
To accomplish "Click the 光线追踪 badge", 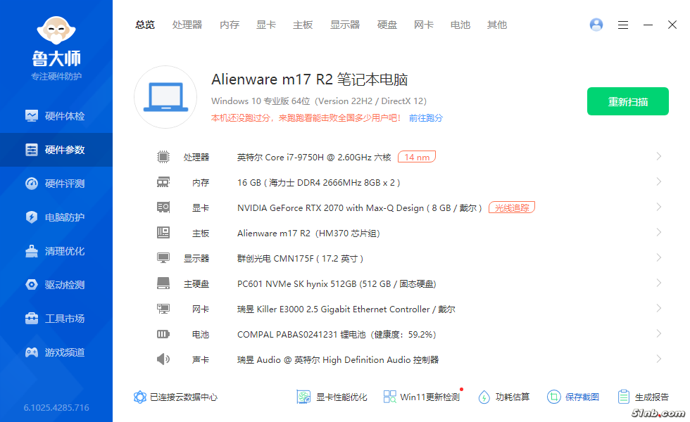I will (512, 207).
